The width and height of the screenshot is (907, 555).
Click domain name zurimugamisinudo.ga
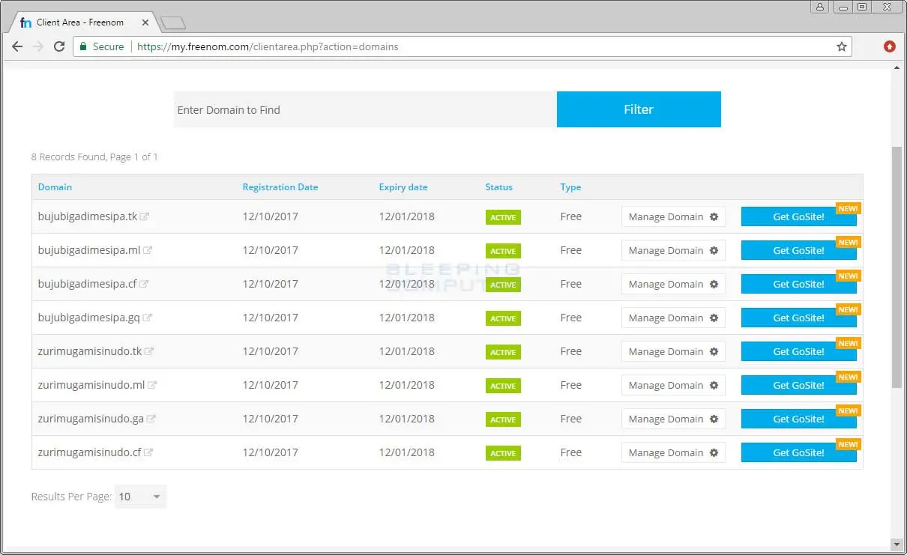pyautogui.click(x=91, y=419)
